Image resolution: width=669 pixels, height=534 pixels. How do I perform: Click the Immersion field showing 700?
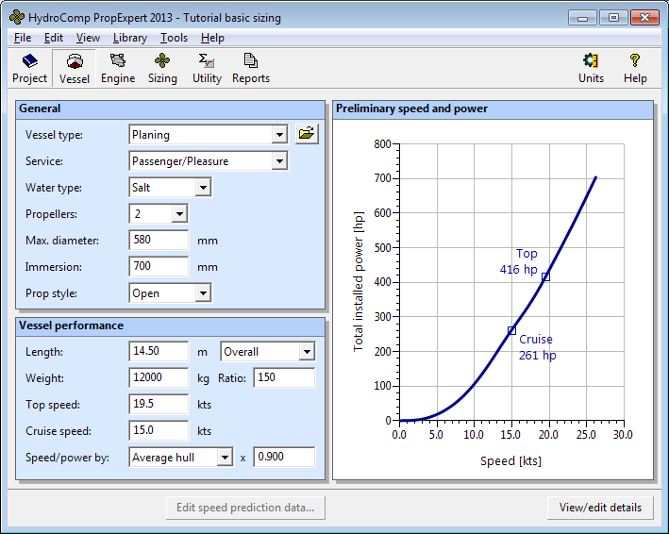159,266
